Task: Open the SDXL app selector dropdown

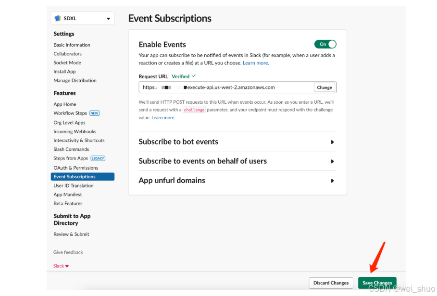Action: pos(83,18)
